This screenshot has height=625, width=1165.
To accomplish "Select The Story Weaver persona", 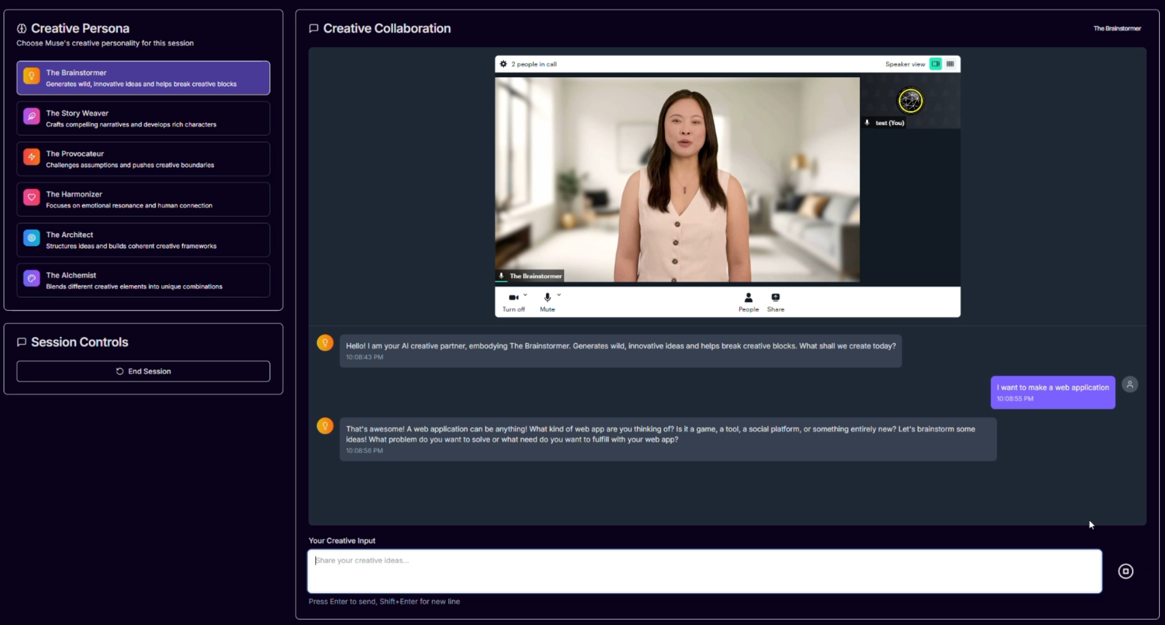I will click(143, 118).
